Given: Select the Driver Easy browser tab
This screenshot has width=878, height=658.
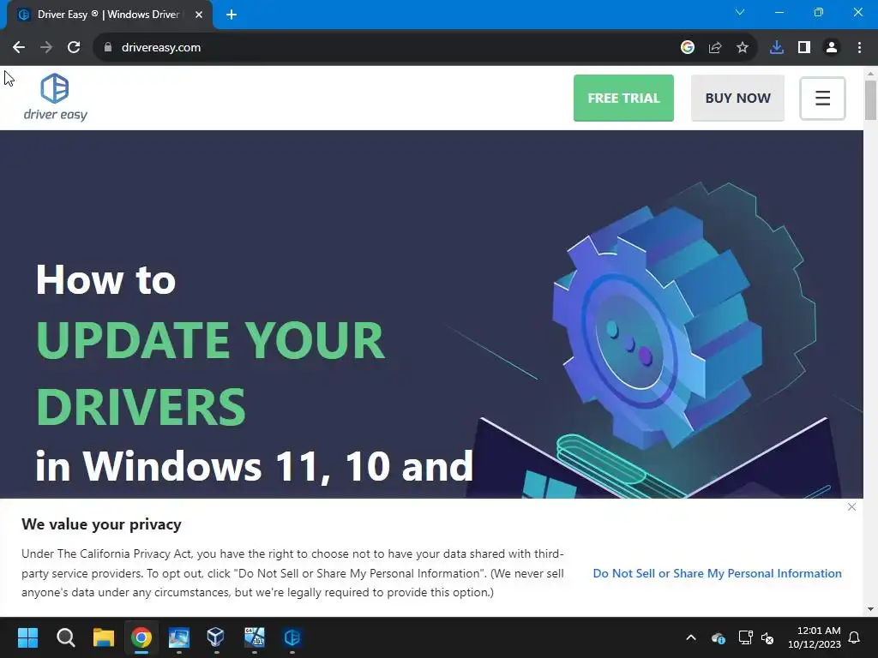Looking at the screenshot, I should (x=109, y=15).
